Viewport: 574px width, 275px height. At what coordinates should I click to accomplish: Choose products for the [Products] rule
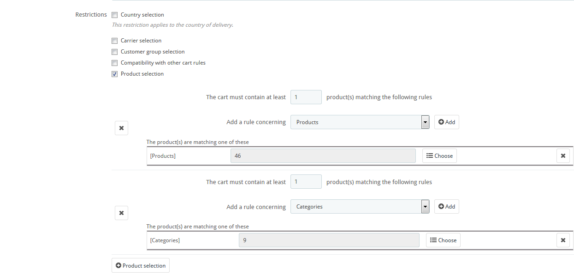(439, 156)
